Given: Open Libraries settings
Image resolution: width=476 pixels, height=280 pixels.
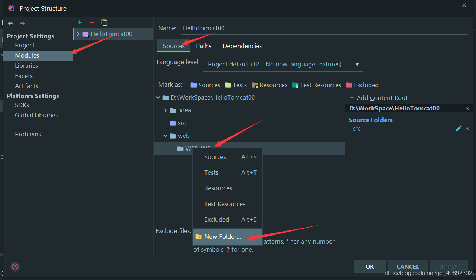Looking at the screenshot, I should (x=26, y=66).
